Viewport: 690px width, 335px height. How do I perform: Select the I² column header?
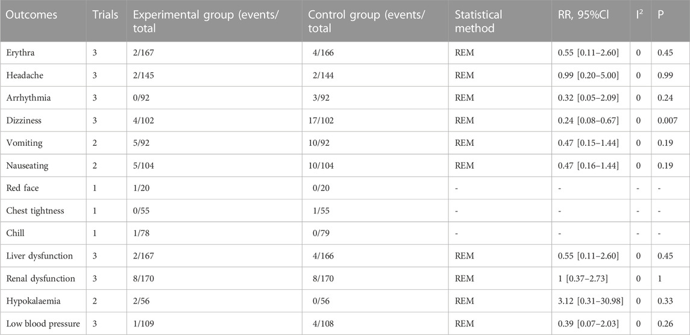point(640,14)
